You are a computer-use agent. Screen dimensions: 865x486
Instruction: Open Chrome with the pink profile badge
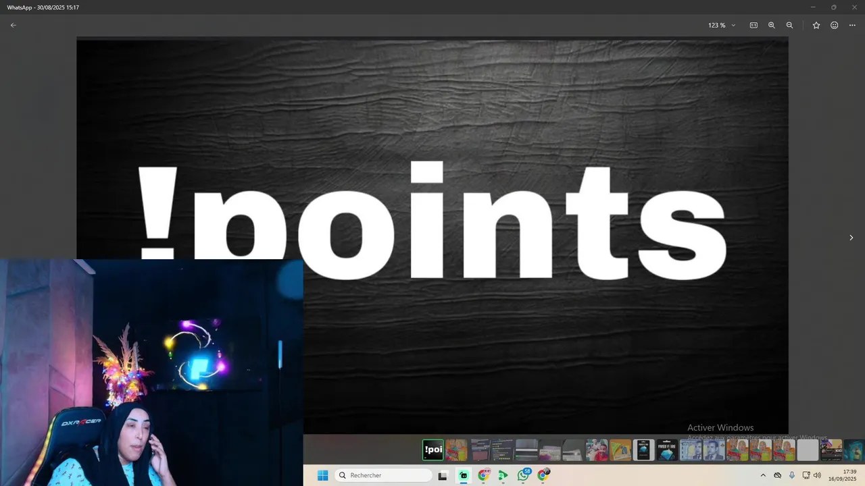484,475
